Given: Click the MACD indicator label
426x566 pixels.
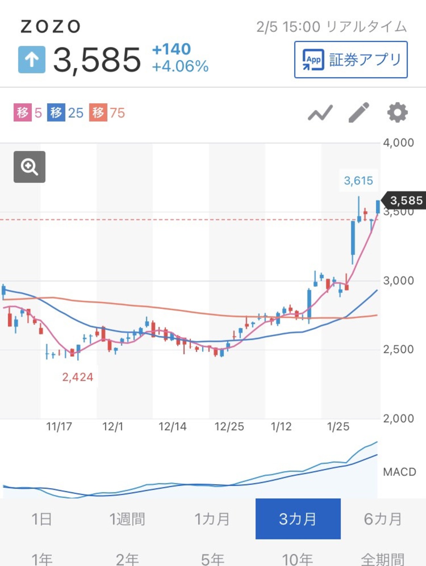Looking at the screenshot, I should coord(399,472).
